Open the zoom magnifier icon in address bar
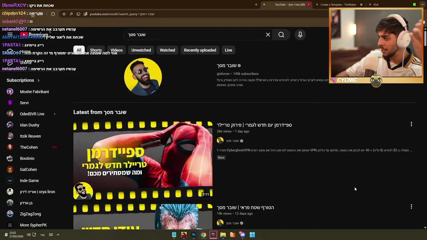Viewport: 427px width, 240px height. click(71, 14)
